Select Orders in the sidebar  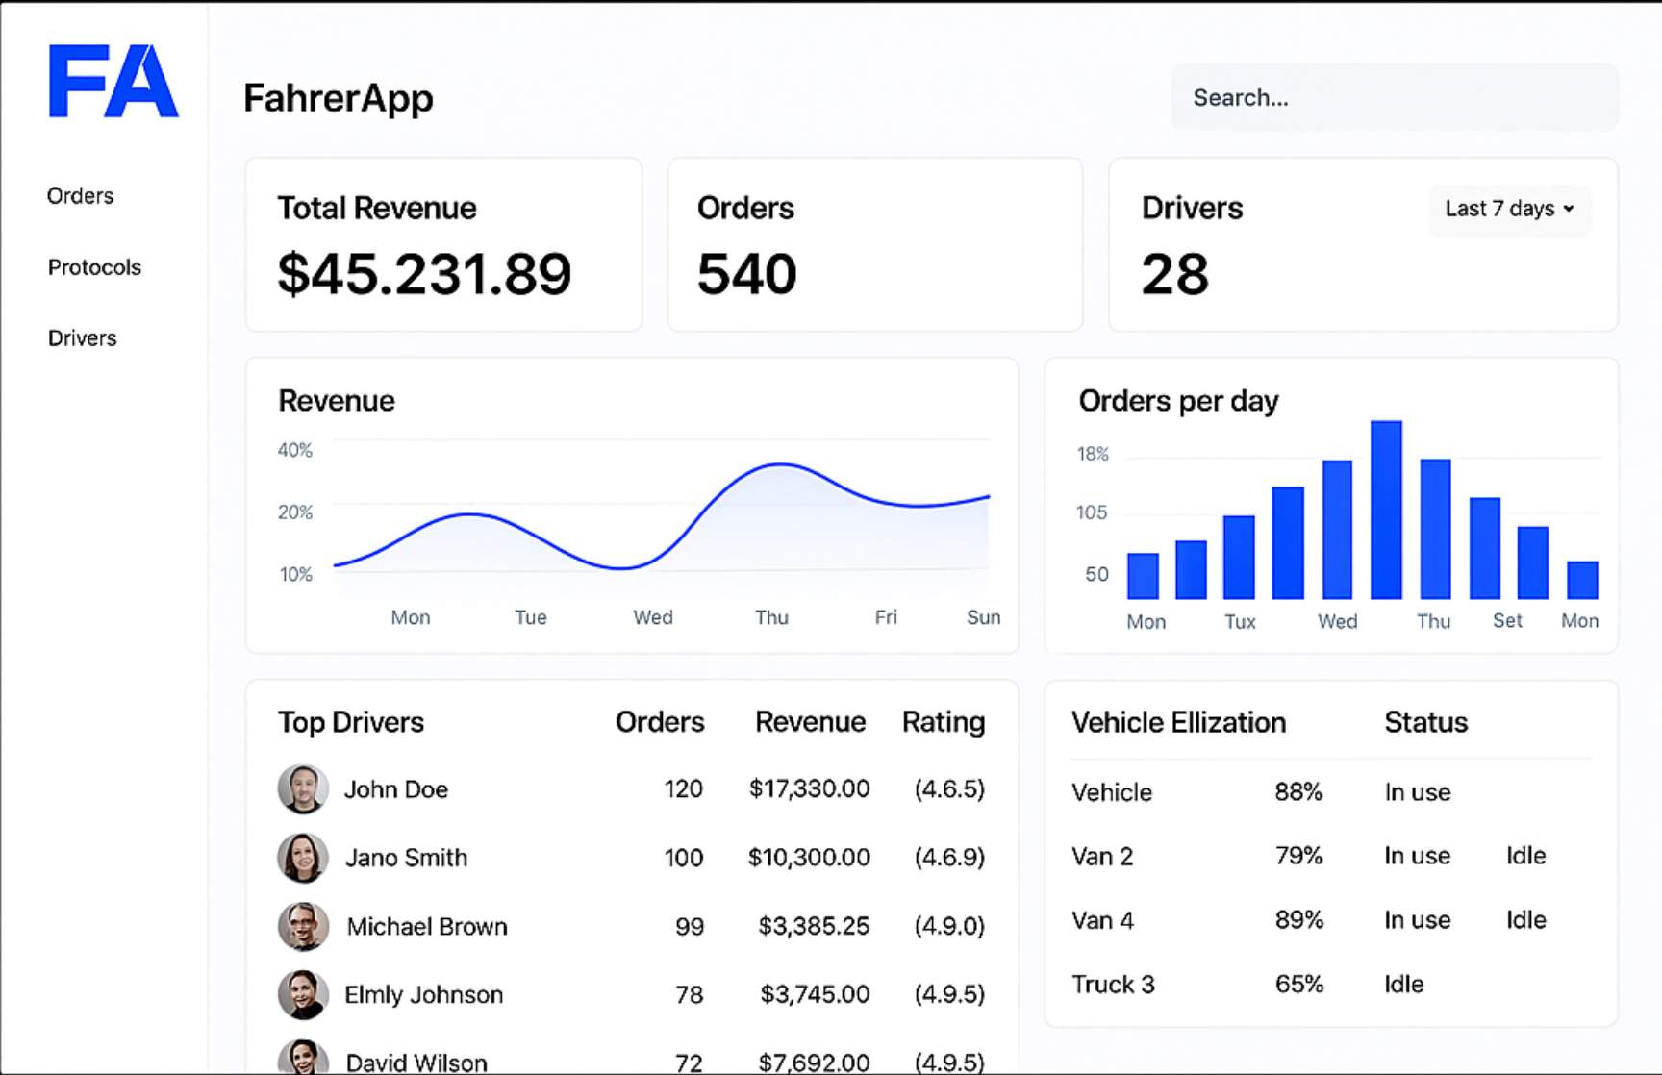coord(81,195)
